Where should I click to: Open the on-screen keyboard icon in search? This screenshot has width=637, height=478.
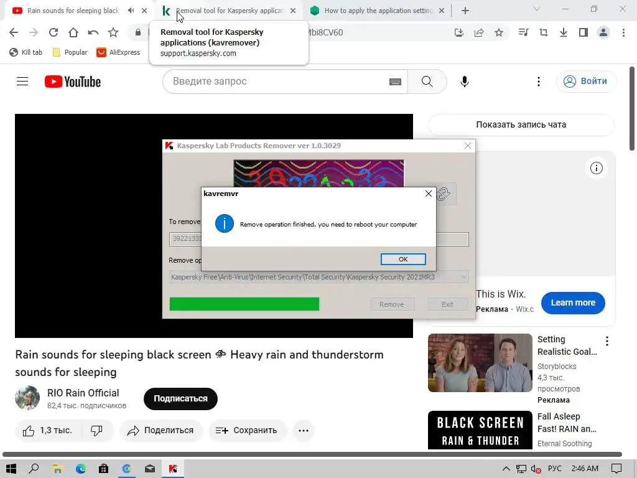click(395, 82)
